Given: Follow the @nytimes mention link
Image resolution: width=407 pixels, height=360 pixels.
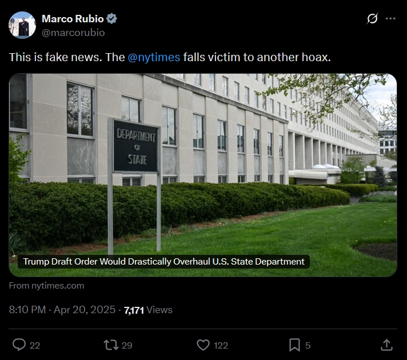Looking at the screenshot, I should pyautogui.click(x=154, y=57).
